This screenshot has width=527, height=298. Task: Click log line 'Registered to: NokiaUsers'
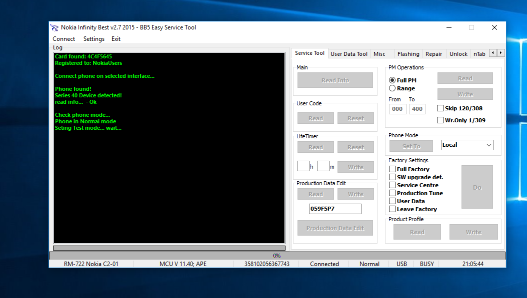[88, 63]
